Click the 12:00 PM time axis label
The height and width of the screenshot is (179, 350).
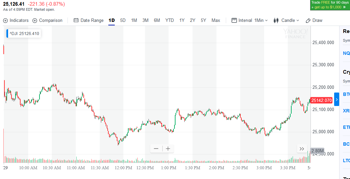point(123,168)
